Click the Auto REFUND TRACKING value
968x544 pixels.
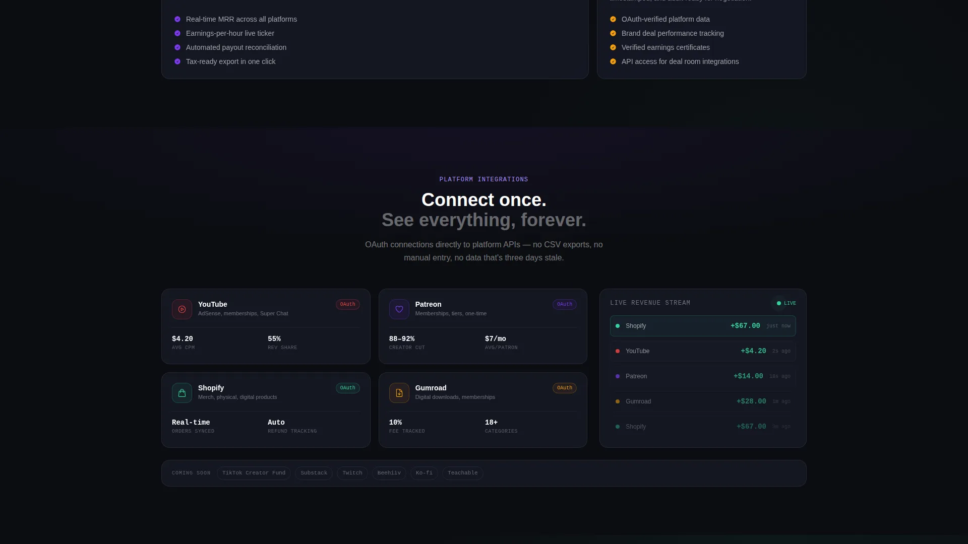click(x=276, y=423)
